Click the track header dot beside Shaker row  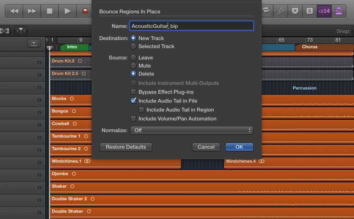[x=39, y=188]
